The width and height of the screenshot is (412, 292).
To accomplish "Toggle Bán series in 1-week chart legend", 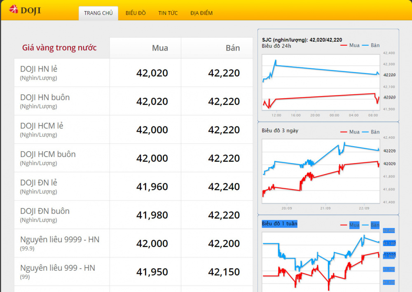I will (371, 225).
